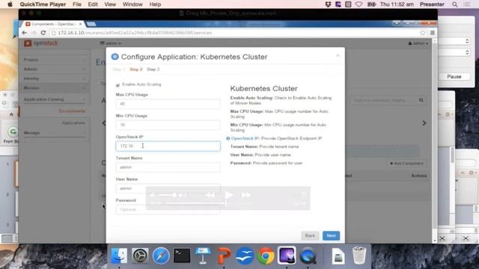Play the video with the QuickTime play button
Viewport: 479px width, 269px height.
tap(228, 195)
